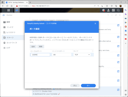Click the 追加 button in port settings
The height and width of the screenshot is (97, 128).
[33, 47]
